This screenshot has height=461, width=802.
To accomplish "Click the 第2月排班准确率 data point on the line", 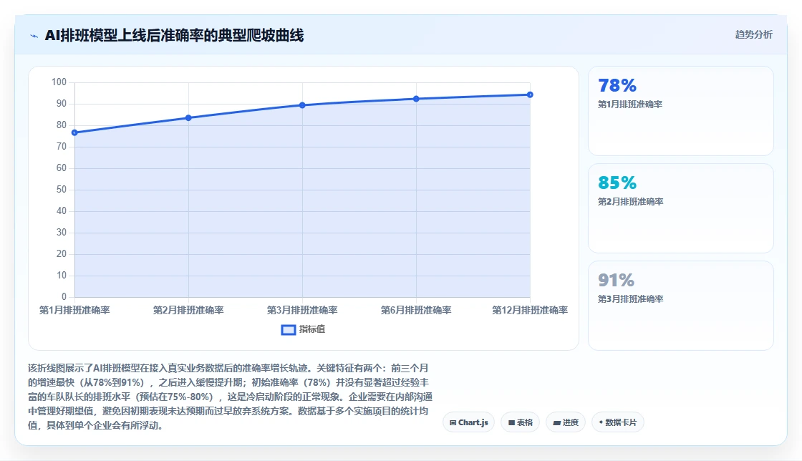I will point(189,118).
